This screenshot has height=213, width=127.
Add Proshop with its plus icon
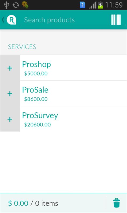point(10,68)
